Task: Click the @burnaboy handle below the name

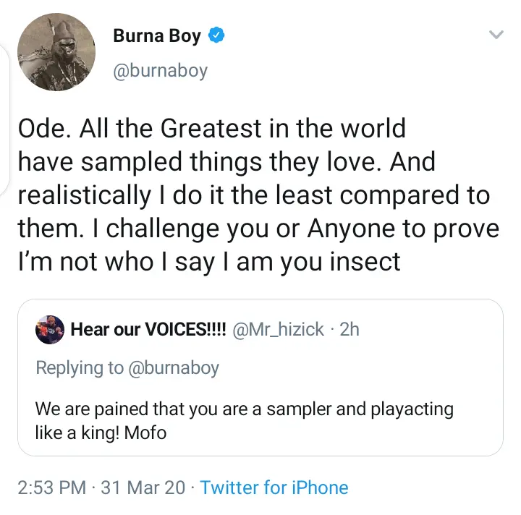Action: [161, 71]
